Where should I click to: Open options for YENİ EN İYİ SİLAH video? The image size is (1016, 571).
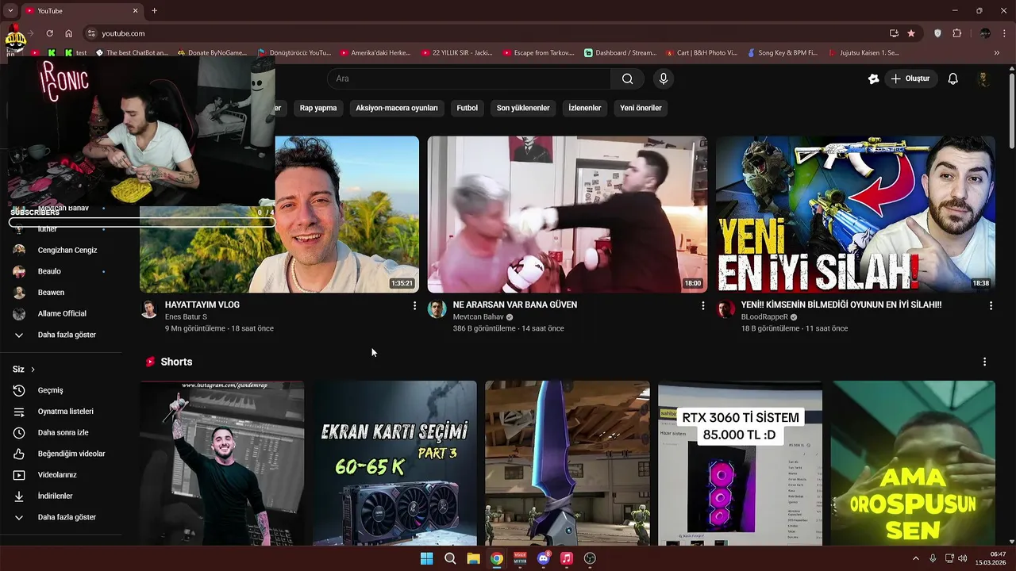tap(991, 305)
